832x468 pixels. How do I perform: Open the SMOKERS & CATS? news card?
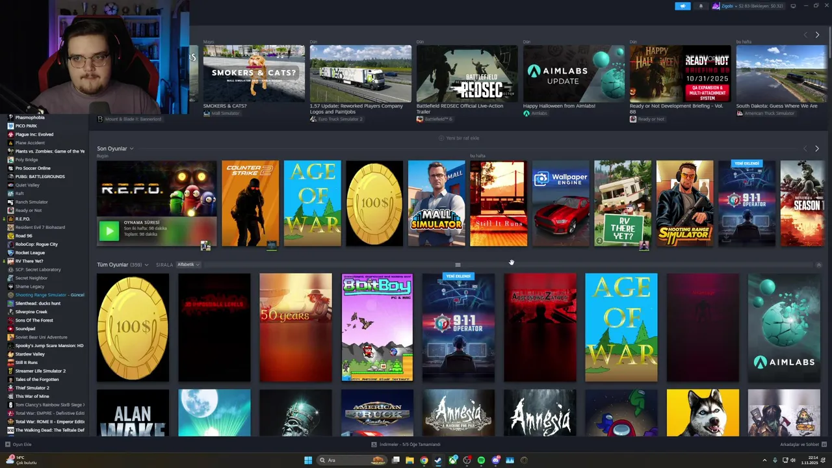(x=253, y=73)
